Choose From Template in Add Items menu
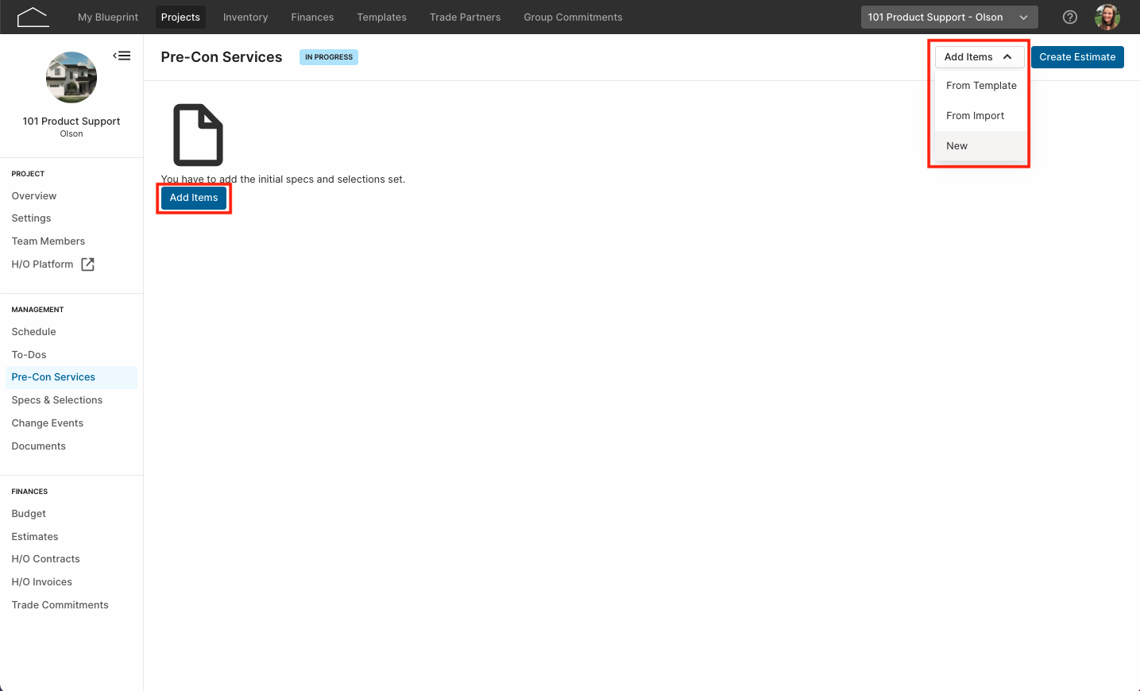 (x=980, y=86)
